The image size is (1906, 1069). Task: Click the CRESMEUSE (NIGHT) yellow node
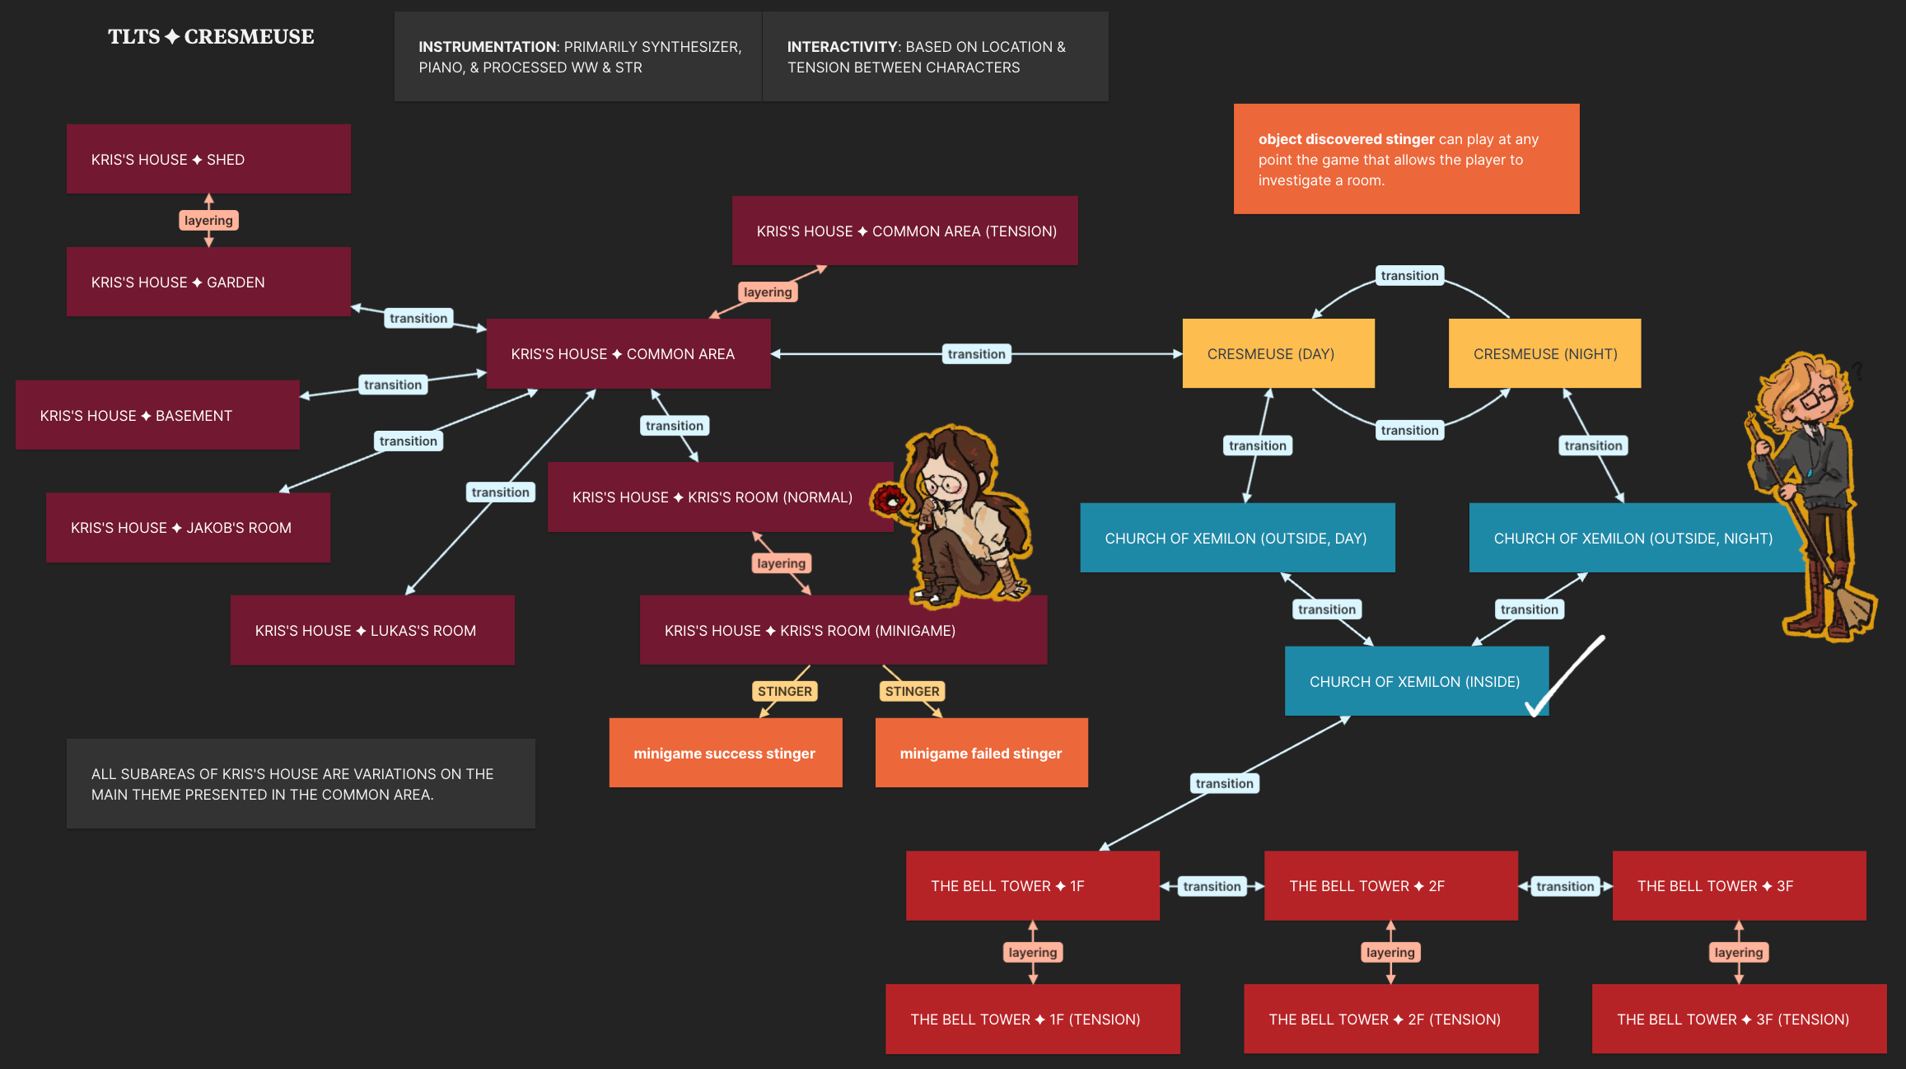pos(1544,353)
